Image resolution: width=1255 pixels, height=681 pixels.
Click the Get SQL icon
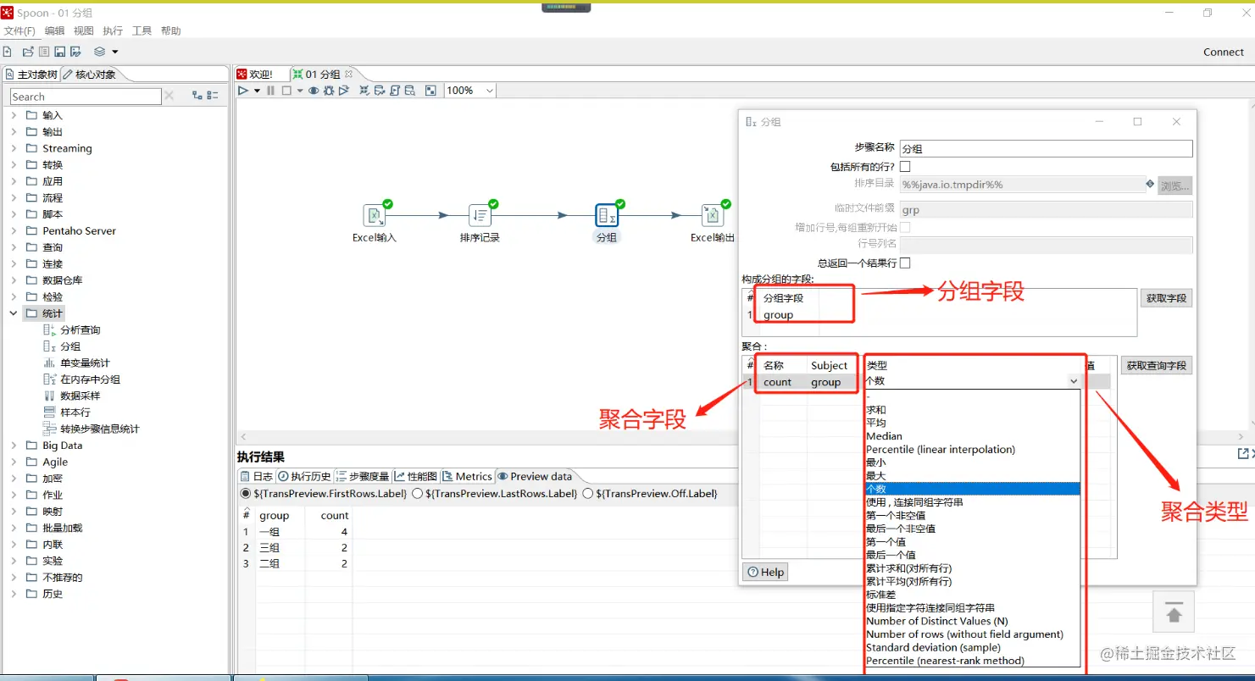pos(395,91)
